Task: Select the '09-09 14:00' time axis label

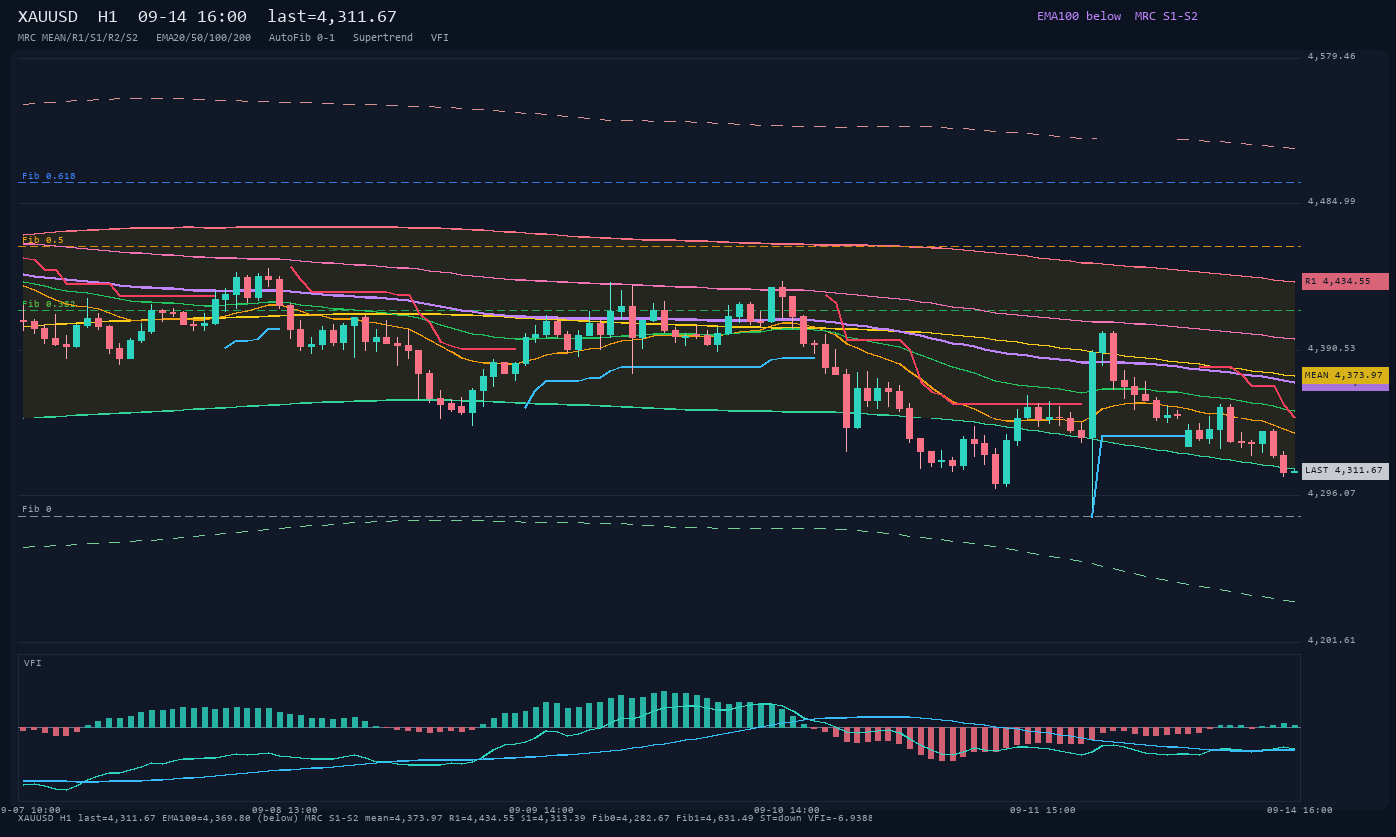Action: (541, 811)
